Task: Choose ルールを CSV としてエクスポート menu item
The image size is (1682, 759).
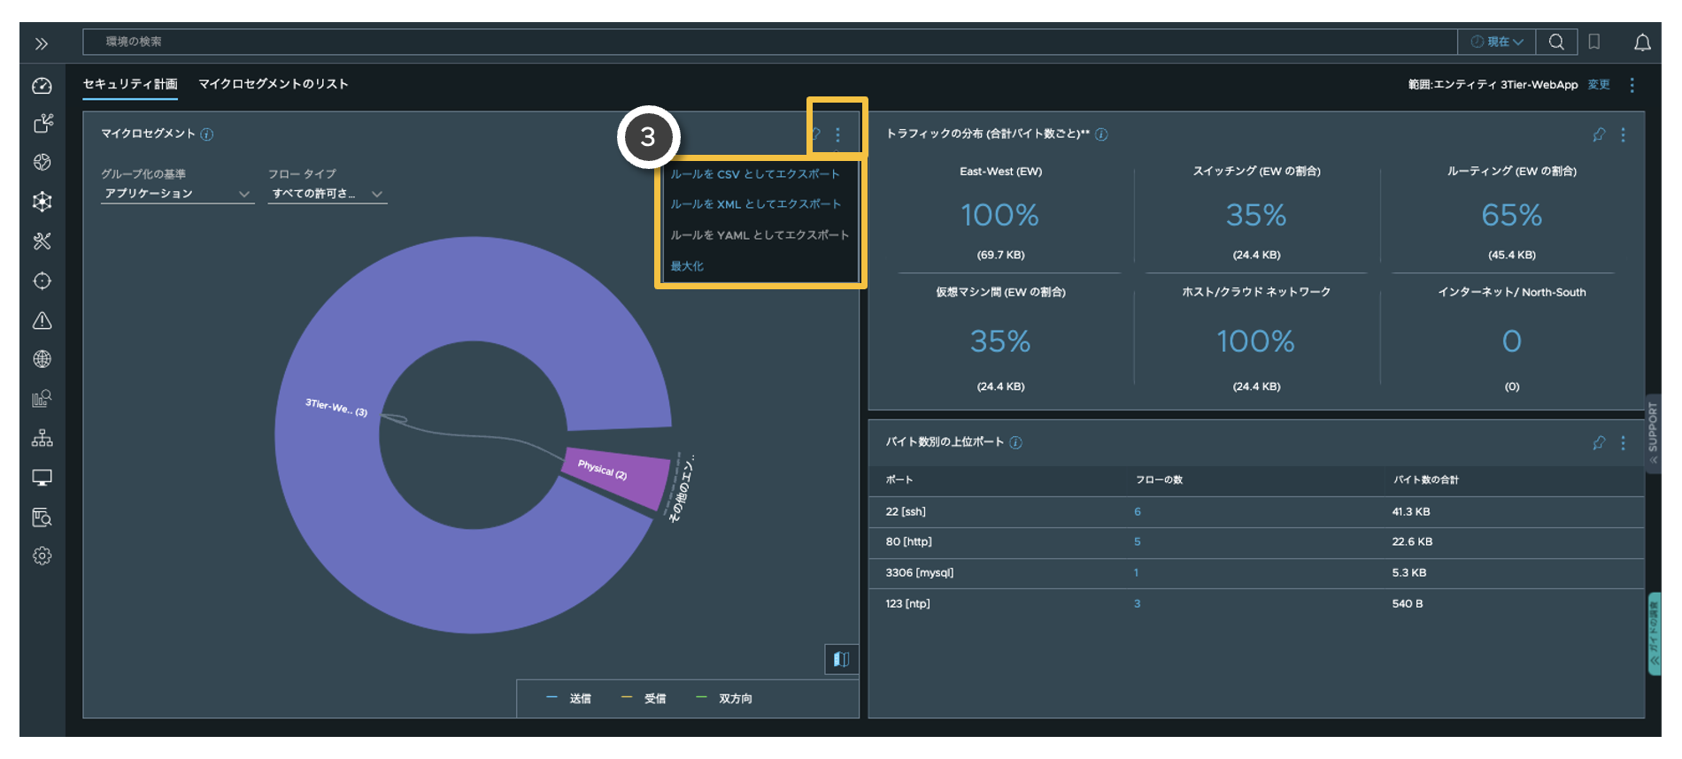Action: pyautogui.click(x=754, y=174)
